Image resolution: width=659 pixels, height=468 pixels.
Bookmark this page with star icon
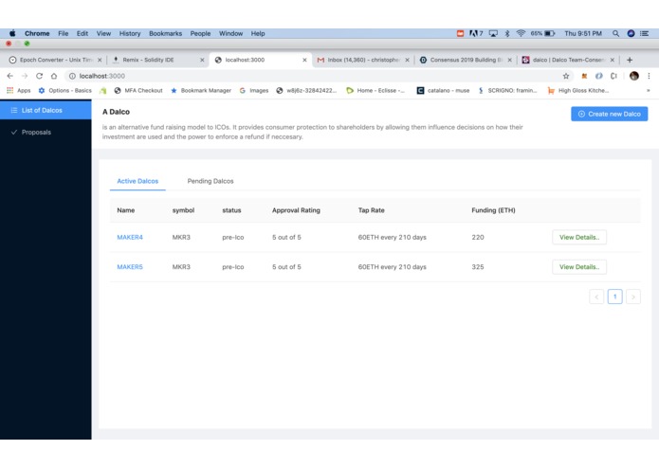(x=566, y=76)
